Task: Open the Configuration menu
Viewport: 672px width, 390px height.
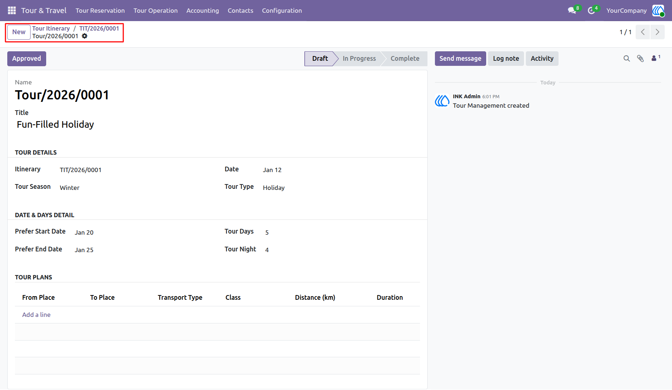Action: [x=282, y=11]
